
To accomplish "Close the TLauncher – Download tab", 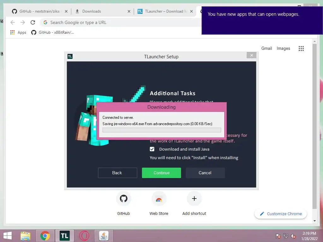I will 191,11.
